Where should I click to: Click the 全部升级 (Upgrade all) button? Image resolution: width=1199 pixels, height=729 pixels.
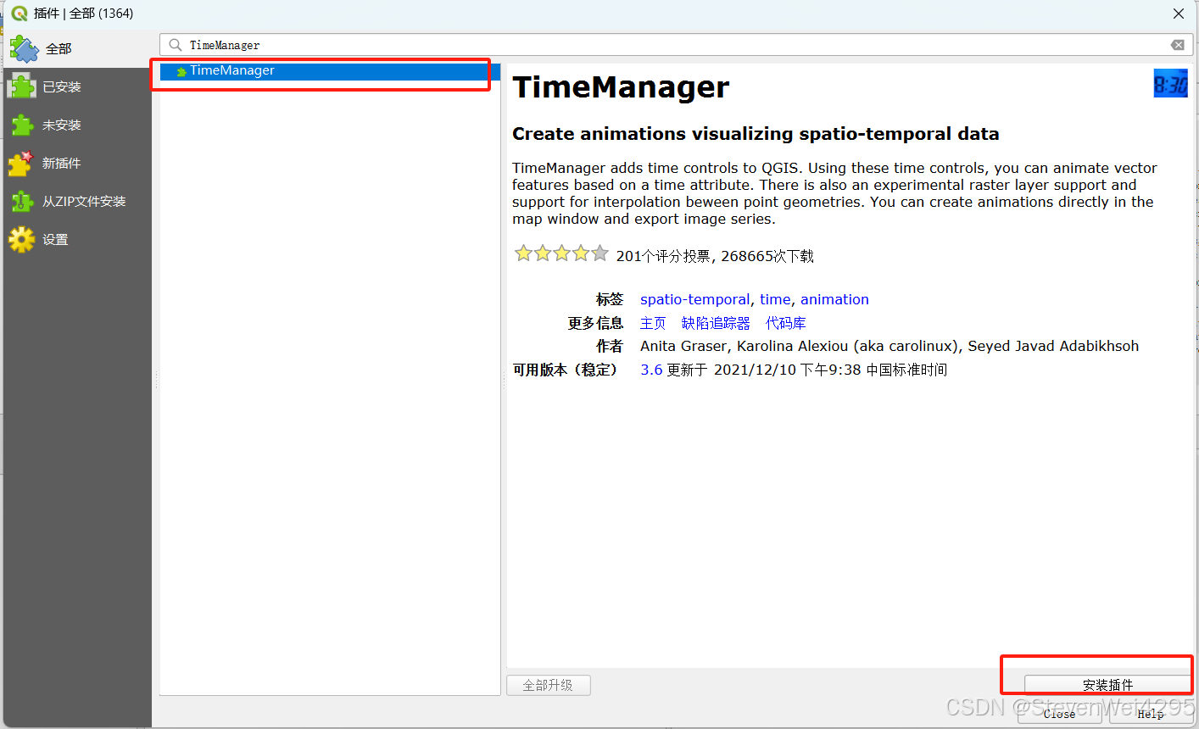548,685
